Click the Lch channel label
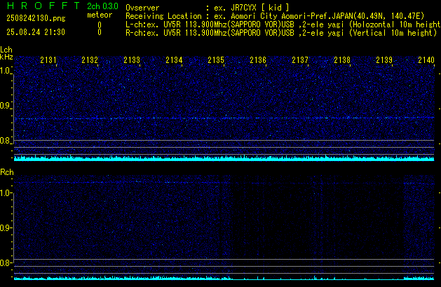 pos(6,50)
